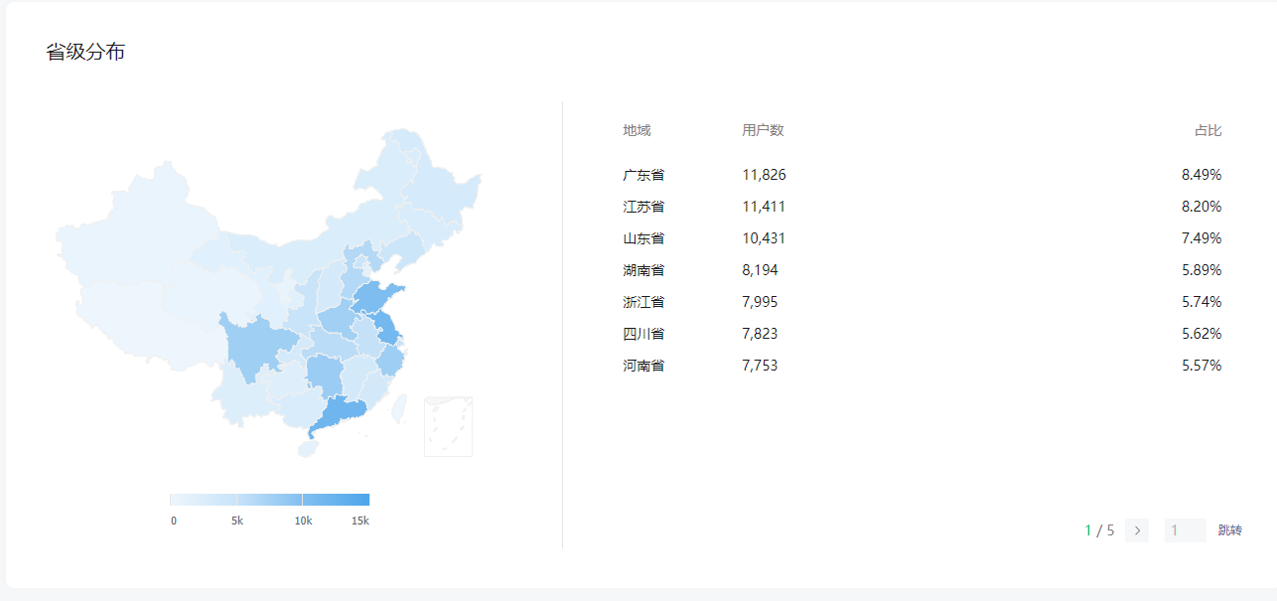1277x601 pixels.
Task: Click the 用户数 column header
Action: click(763, 130)
